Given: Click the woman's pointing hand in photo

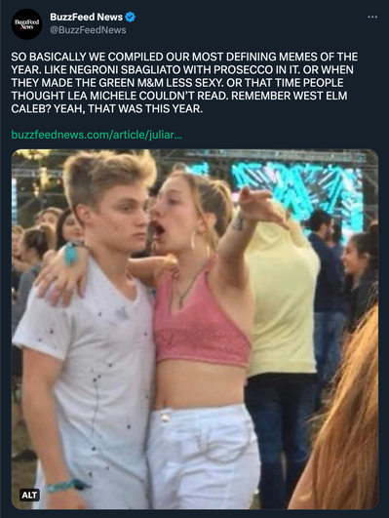Looking at the screenshot, I should 259,205.
